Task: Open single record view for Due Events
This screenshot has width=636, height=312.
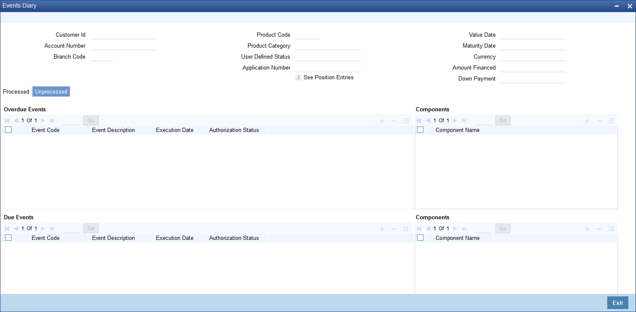Action: (x=406, y=229)
